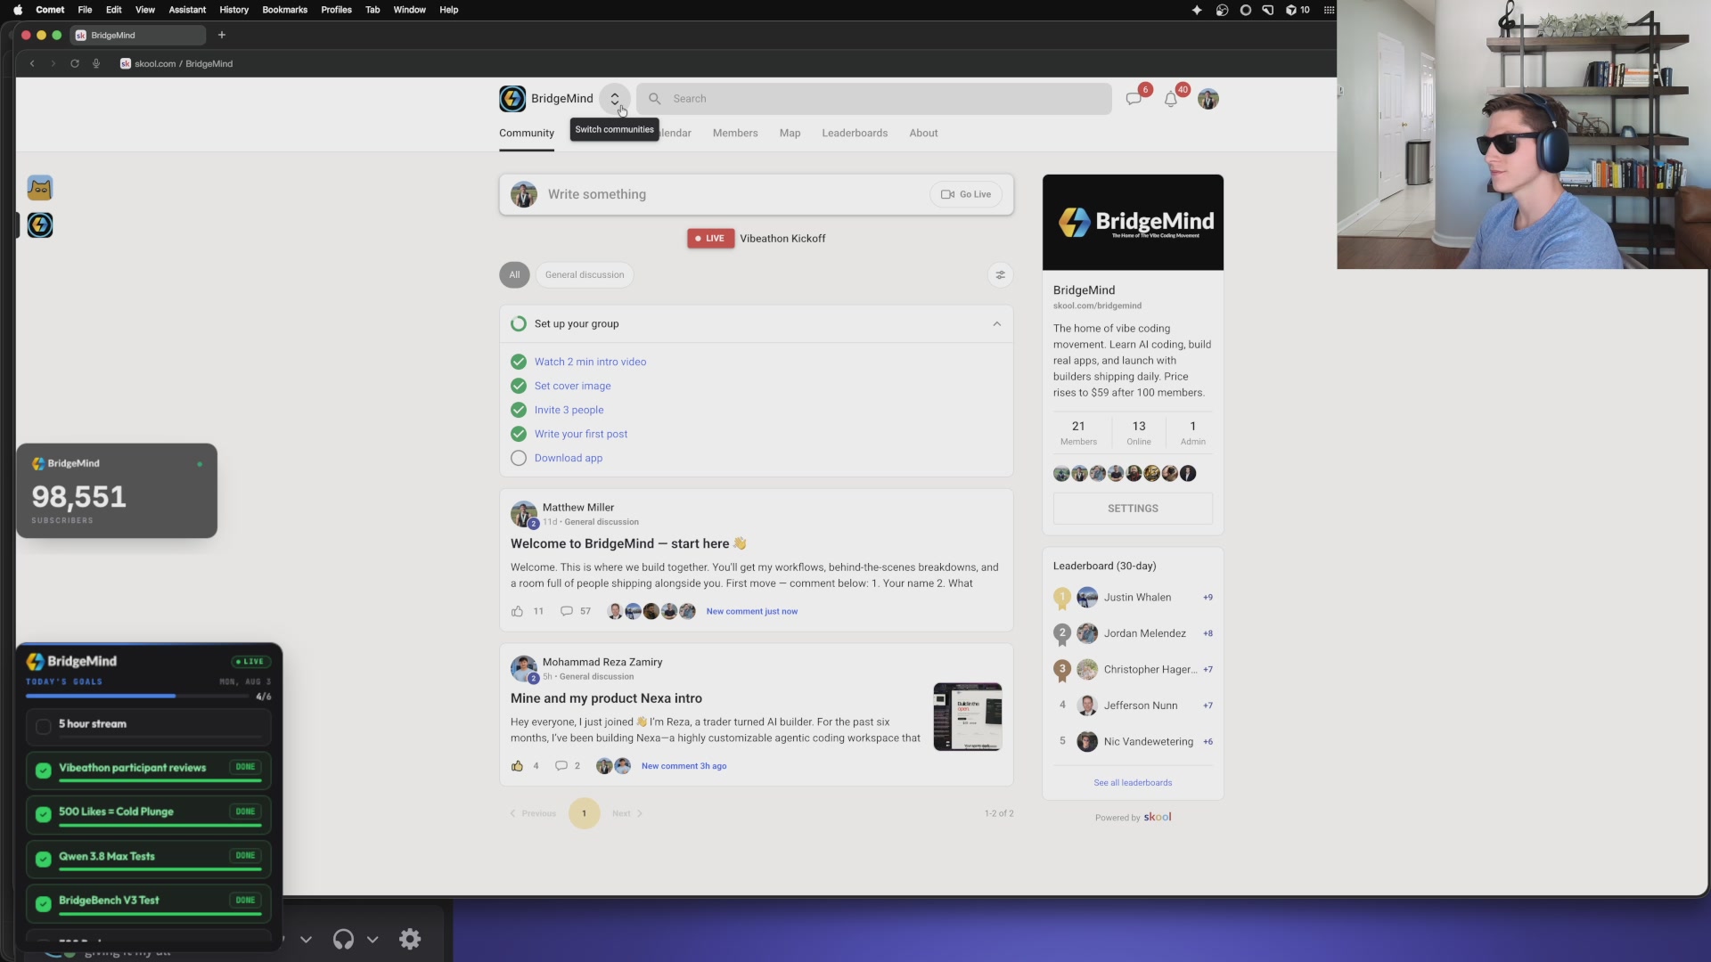This screenshot has height=962, width=1711.
Task: Open the chat messages icon
Action: coord(1134,99)
